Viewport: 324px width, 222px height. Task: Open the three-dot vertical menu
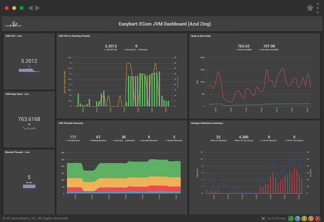(318, 8)
